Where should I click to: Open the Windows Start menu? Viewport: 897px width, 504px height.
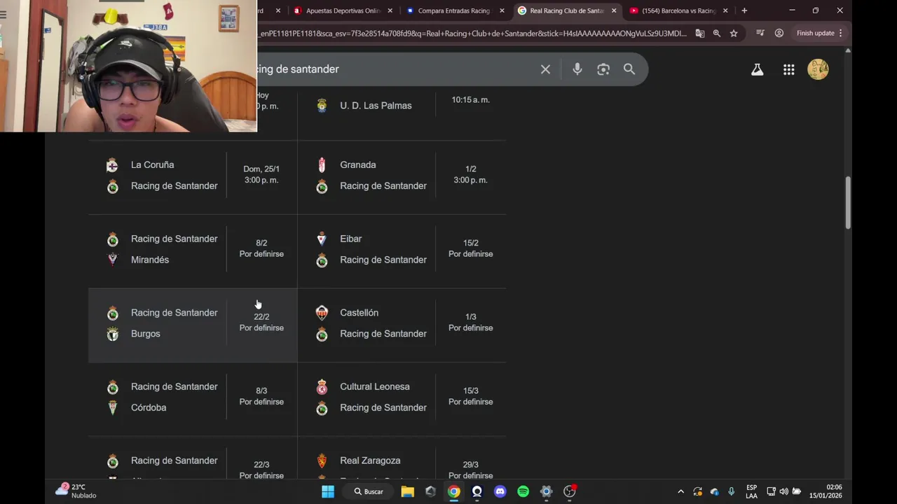[328, 491]
